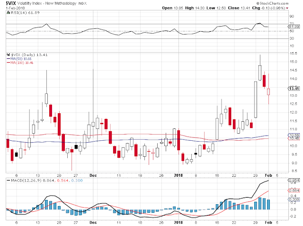
Task: Click the High 14.30 value
Action: click(195, 8)
